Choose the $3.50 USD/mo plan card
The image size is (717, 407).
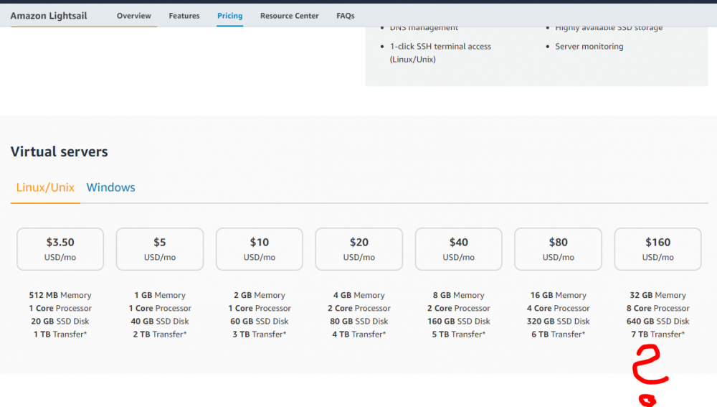pos(60,249)
